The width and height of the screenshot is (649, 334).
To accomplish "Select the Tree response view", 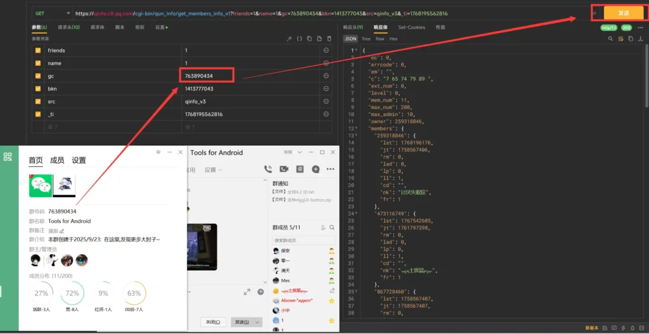I will pos(366,39).
